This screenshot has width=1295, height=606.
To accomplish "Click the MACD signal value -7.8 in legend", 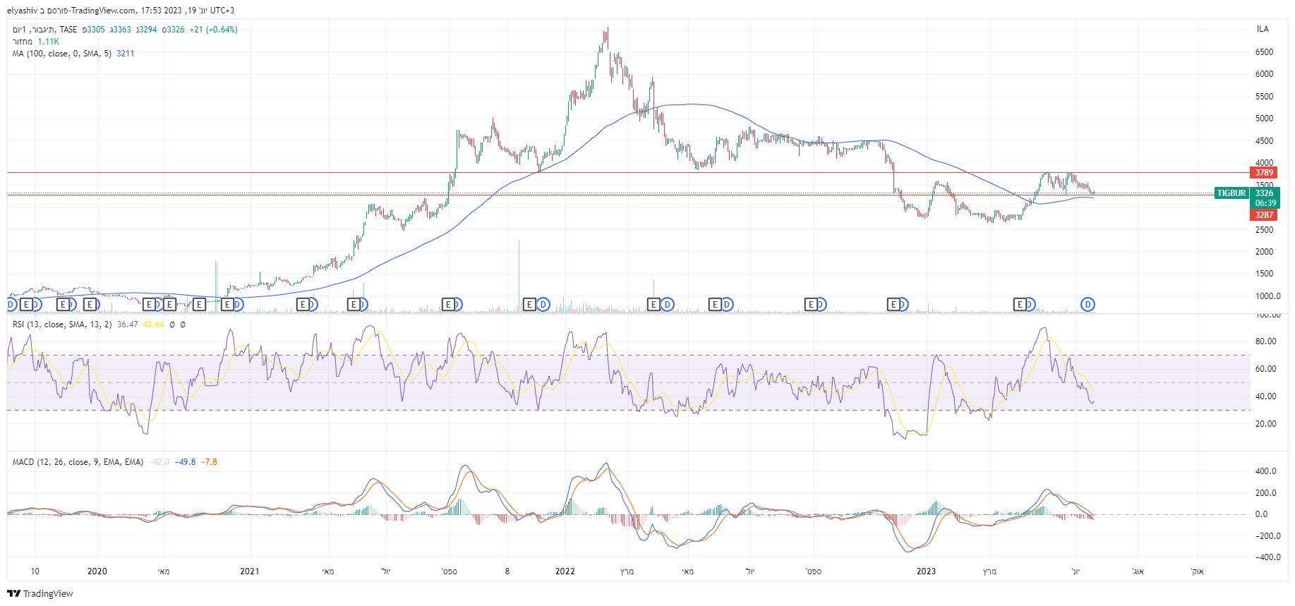I will point(209,462).
